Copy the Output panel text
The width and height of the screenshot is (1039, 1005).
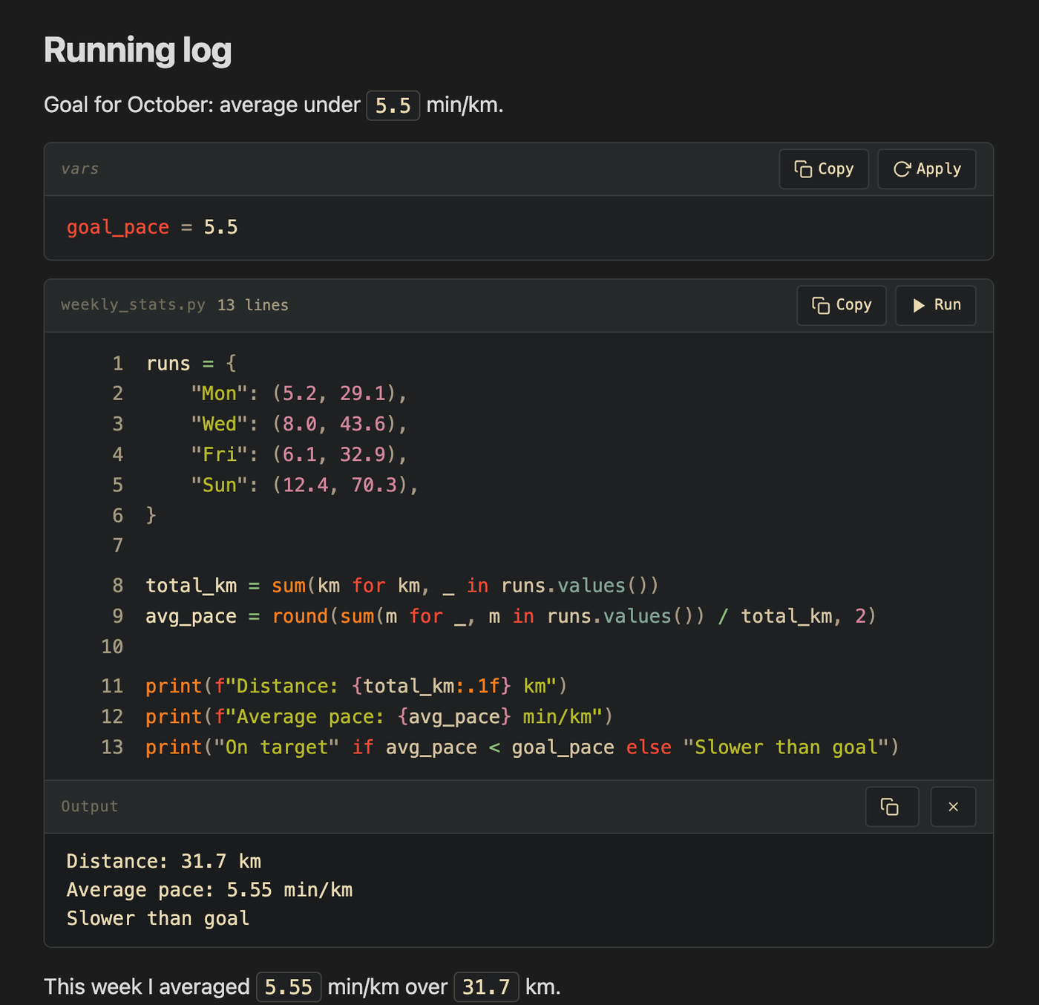tap(892, 807)
